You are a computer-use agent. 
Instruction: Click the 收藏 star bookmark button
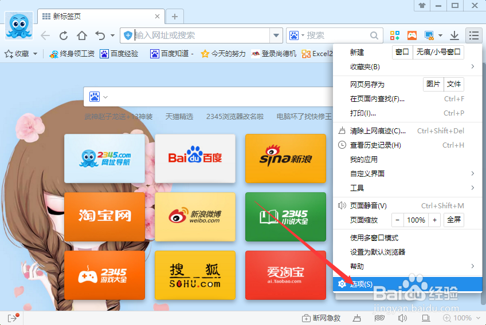[x=17, y=54]
